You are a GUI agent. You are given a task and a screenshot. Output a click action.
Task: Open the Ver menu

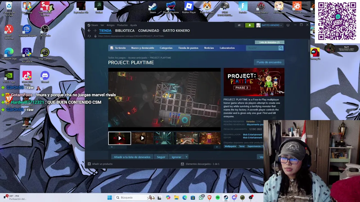pyautogui.click(x=102, y=25)
